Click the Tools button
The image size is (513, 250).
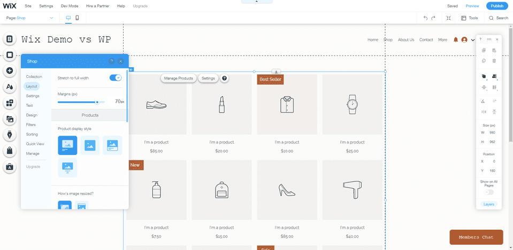coord(470,18)
